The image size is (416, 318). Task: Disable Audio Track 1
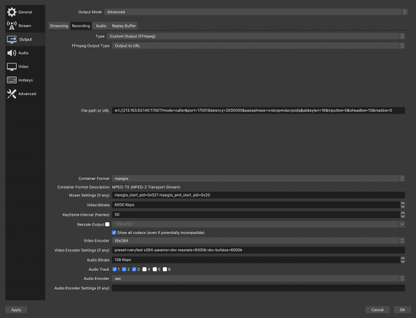pos(114,269)
